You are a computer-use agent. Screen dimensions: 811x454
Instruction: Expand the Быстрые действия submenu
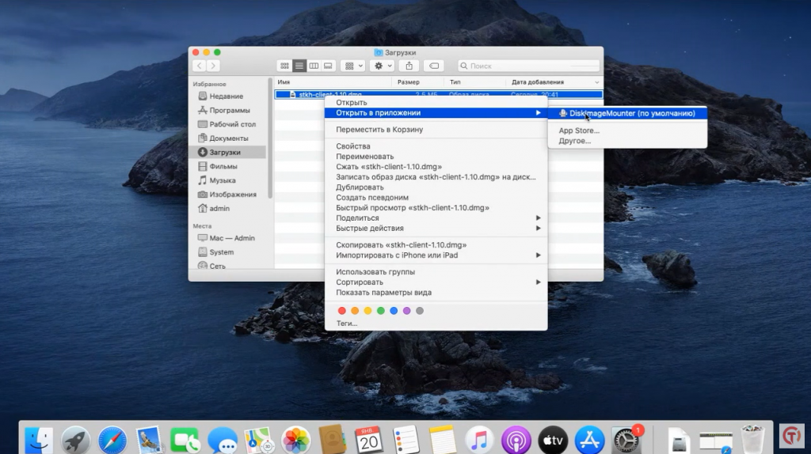pos(436,229)
